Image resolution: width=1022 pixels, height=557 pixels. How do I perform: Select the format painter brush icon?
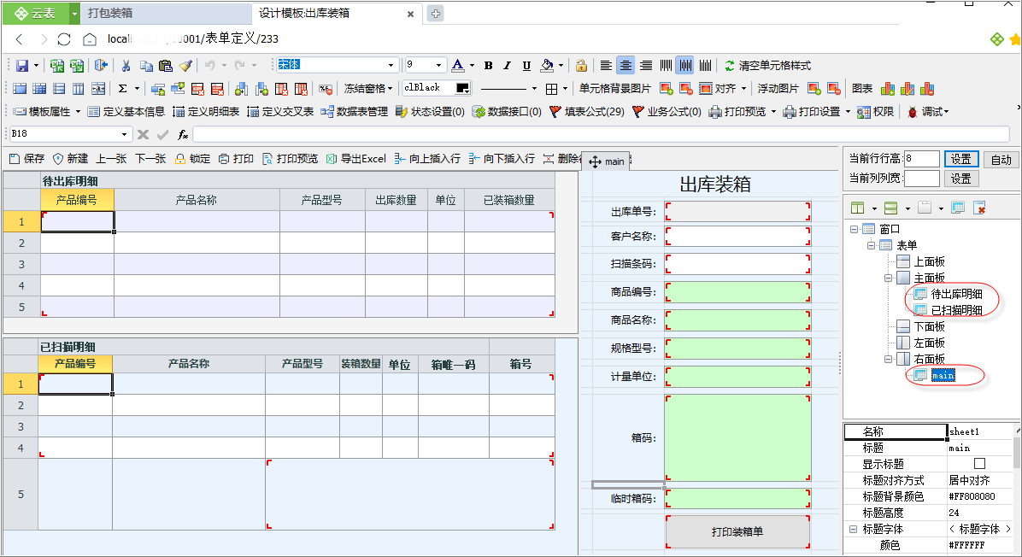(x=185, y=65)
